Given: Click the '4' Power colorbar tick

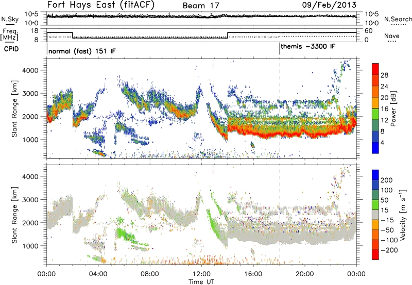Looking at the screenshot, I should [x=382, y=142].
